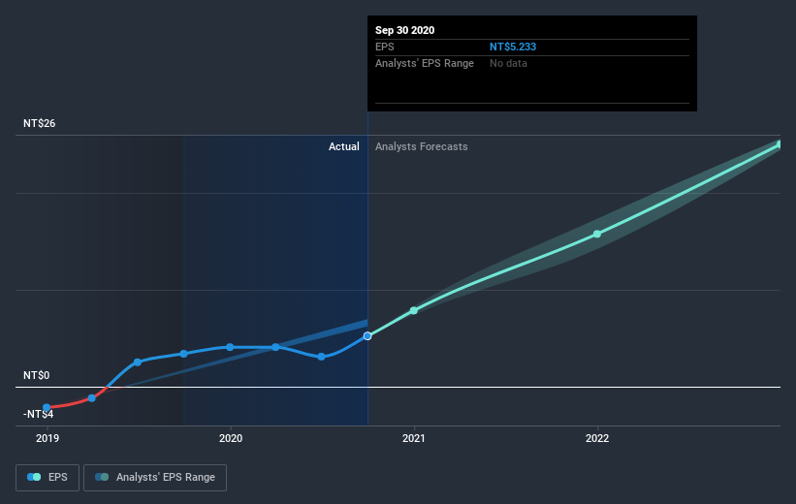Toggle the EPS legend button
The image size is (796, 504).
click(x=48, y=477)
